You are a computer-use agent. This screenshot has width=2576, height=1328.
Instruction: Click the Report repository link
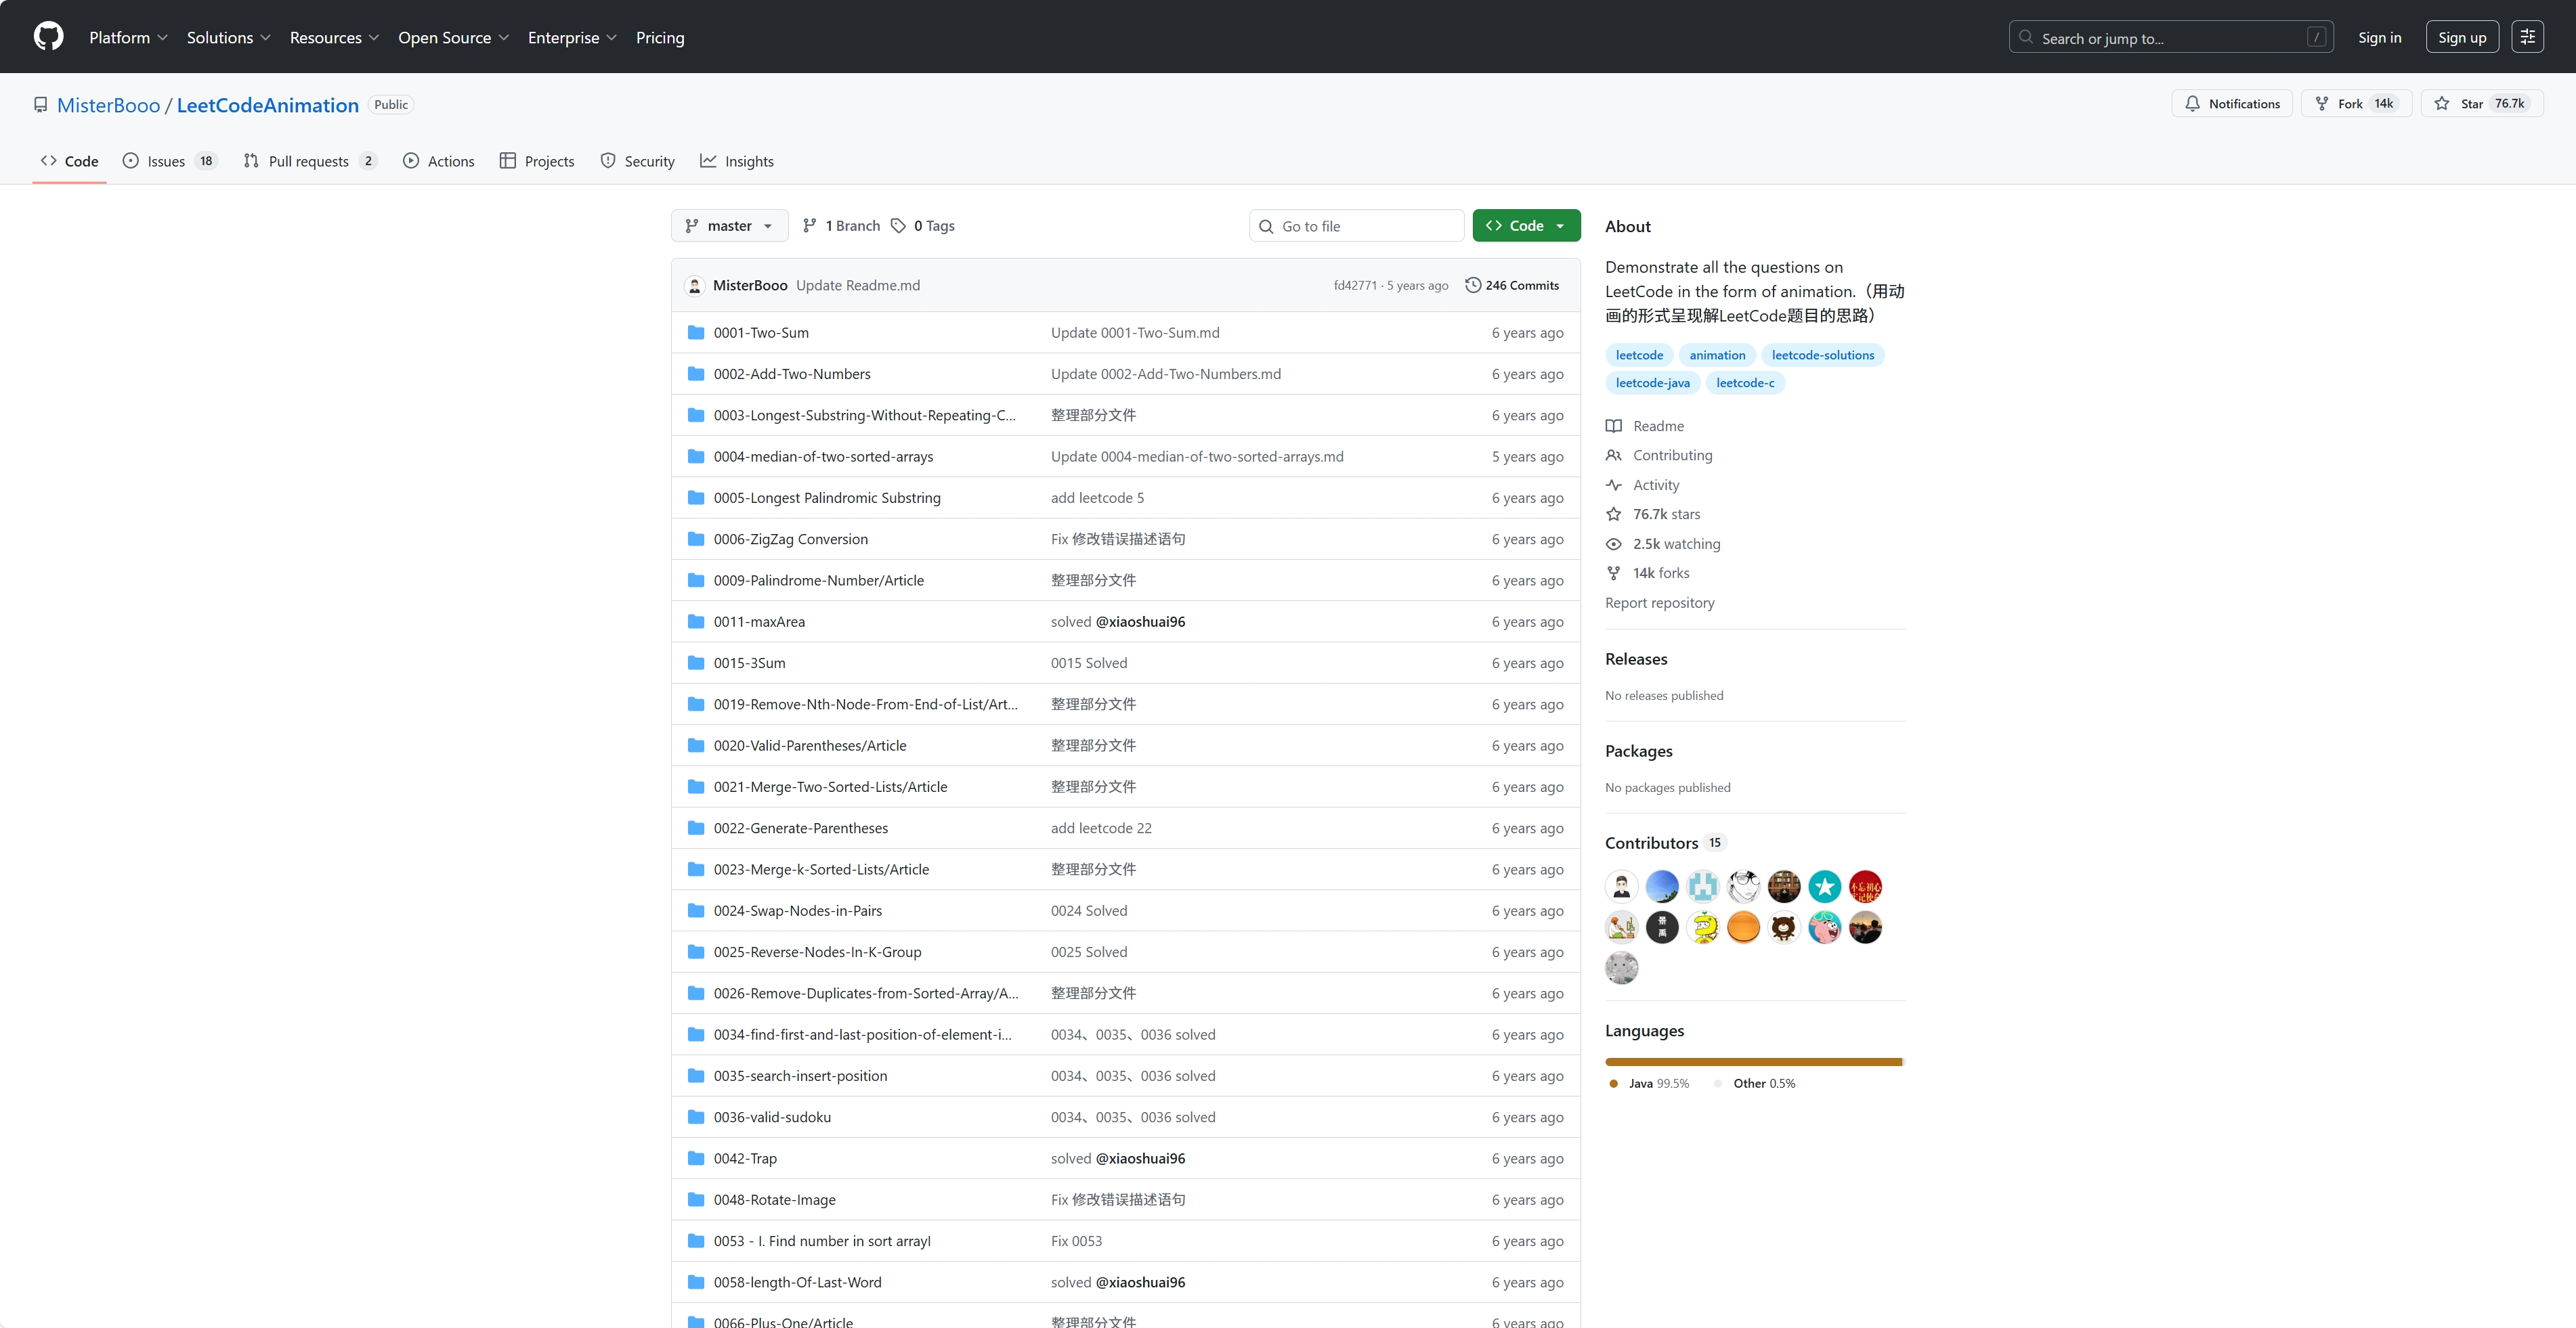(1659, 602)
